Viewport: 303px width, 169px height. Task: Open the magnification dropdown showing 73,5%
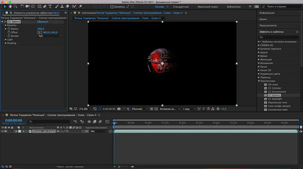point(85,109)
